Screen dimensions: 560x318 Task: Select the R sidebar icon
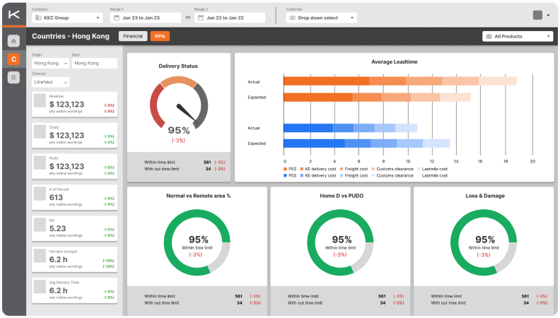coord(13,78)
